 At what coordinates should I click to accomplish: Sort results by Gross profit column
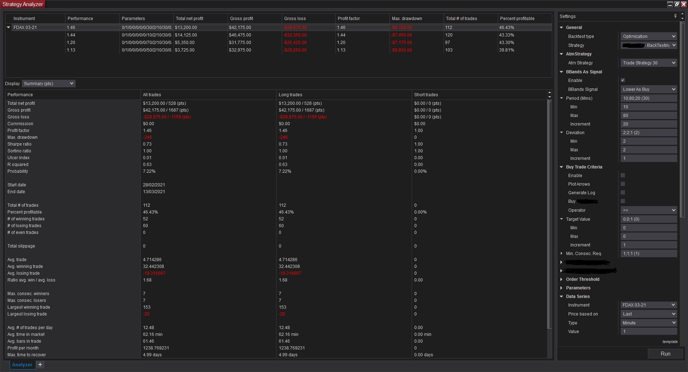pos(254,19)
